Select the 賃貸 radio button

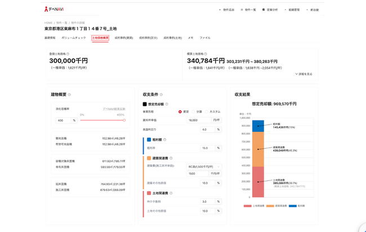180,111
